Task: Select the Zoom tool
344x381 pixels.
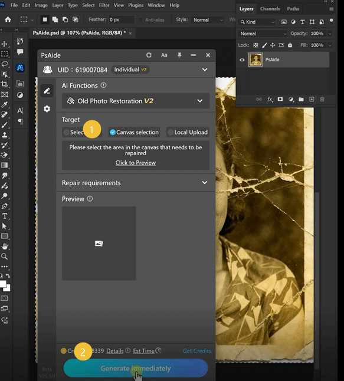Action: point(4,257)
